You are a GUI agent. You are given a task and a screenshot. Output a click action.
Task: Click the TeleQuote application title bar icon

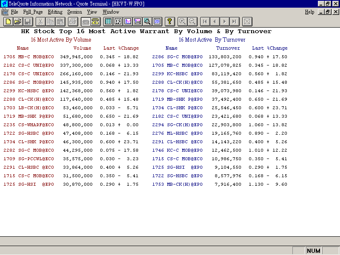coord(4,4)
